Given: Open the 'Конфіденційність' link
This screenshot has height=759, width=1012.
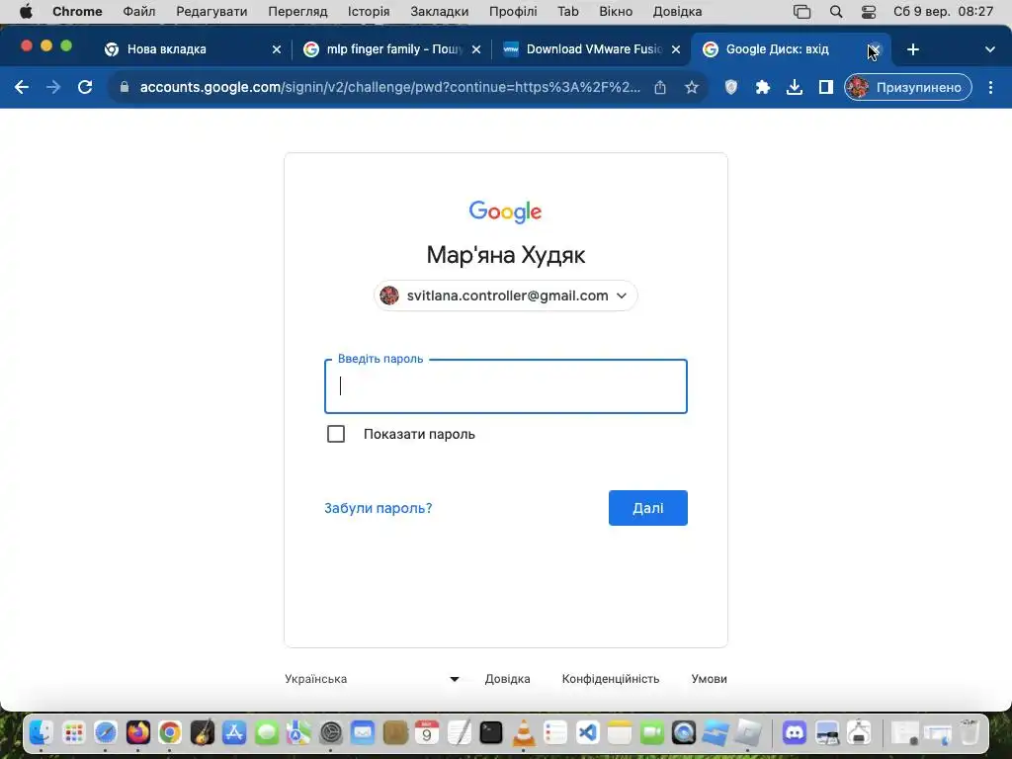Looking at the screenshot, I should coord(611,679).
